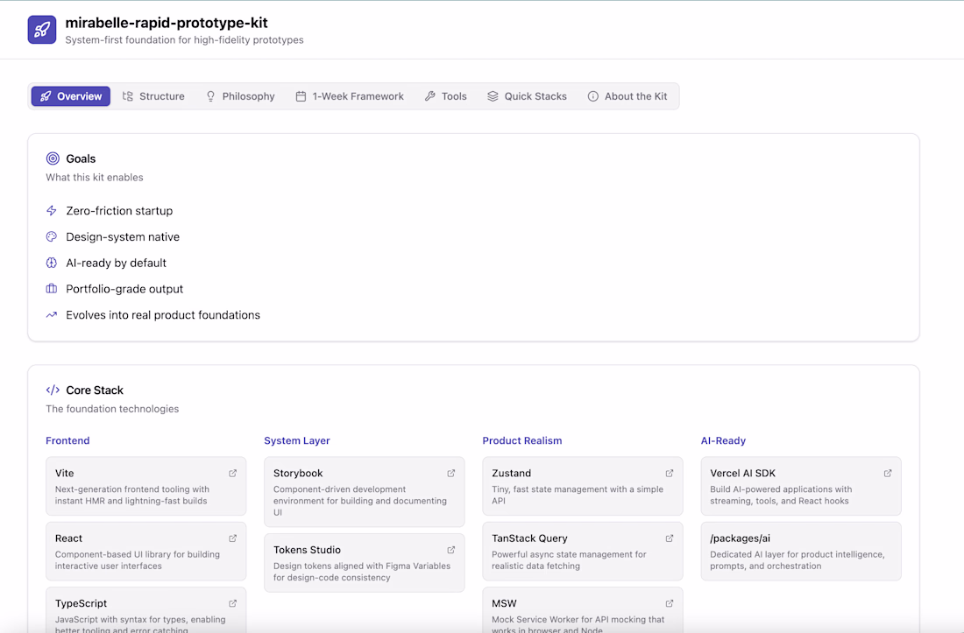This screenshot has width=964, height=633.
Task: Open MSW external link icon
Action: point(670,603)
